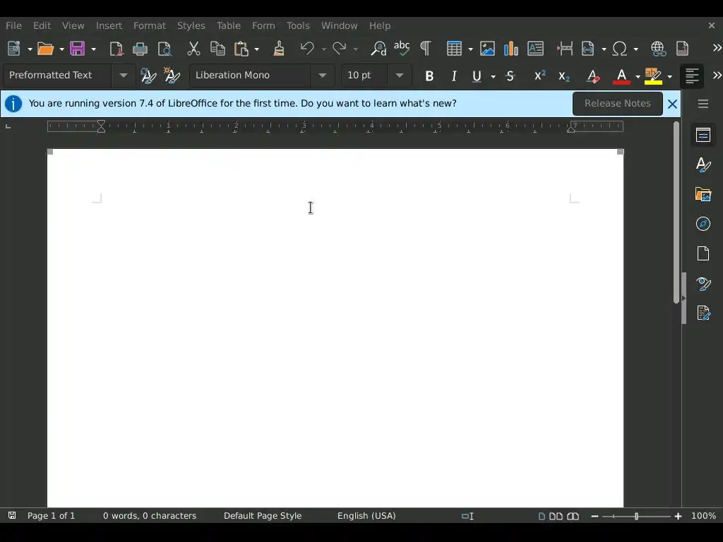
Task: Open the Edit menu
Action: 42,26
